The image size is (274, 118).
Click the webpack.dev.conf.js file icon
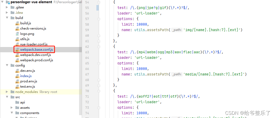click(x=17, y=55)
